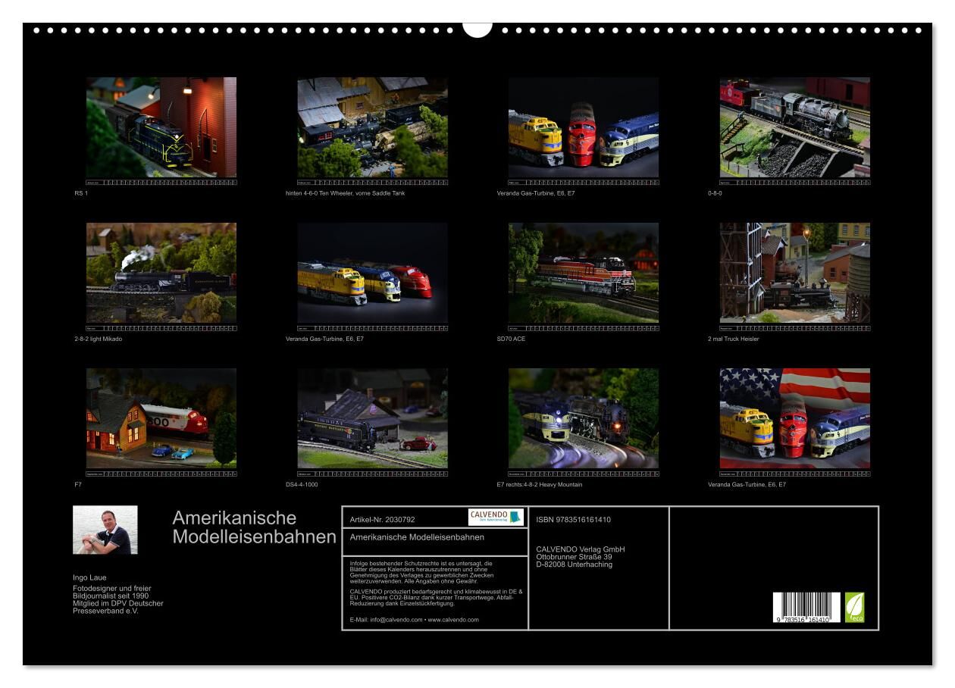Open the RS 1 locomotive photo
This screenshot has height=688, width=955.
(161, 127)
